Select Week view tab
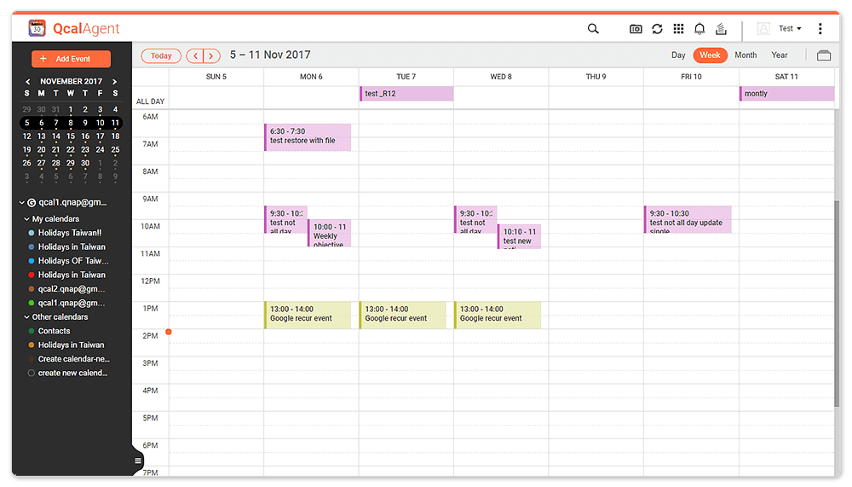Screen dimensions: 852x487 pyautogui.click(x=710, y=55)
